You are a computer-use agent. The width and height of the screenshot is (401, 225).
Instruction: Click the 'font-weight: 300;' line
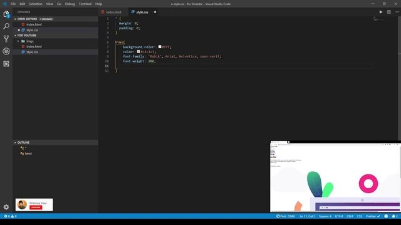coord(139,61)
